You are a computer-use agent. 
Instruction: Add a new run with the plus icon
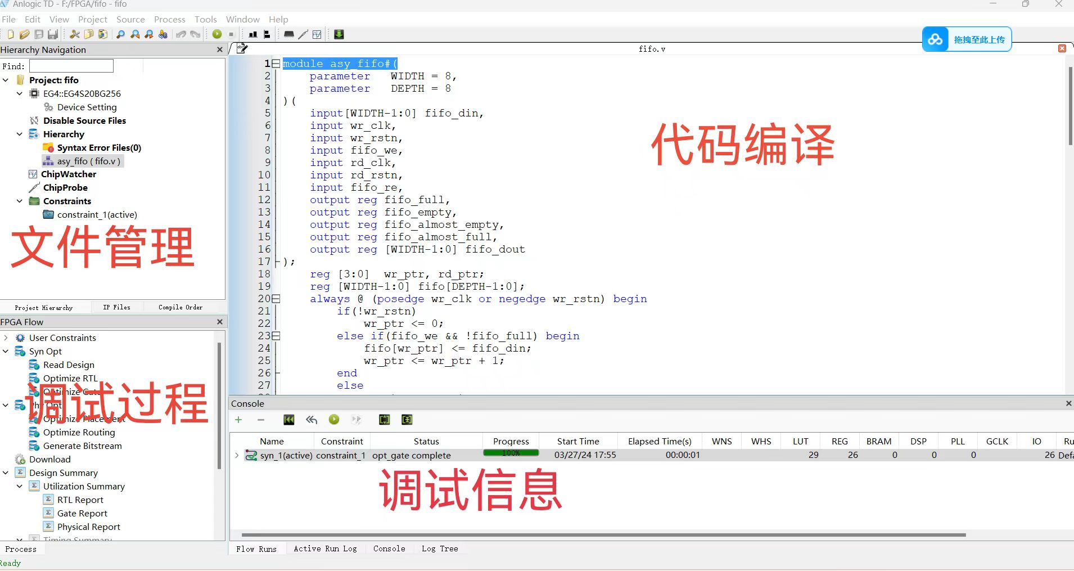(238, 420)
